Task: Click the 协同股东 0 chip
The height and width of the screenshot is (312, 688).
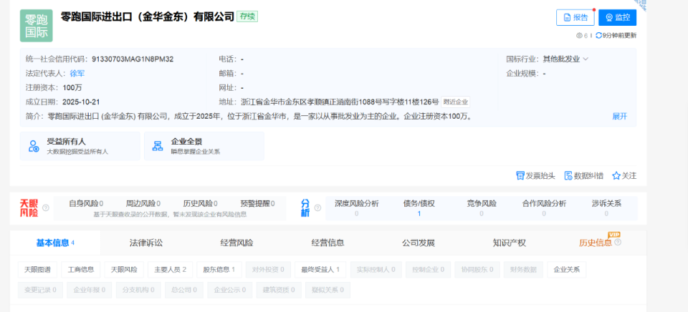Action: click(x=477, y=270)
